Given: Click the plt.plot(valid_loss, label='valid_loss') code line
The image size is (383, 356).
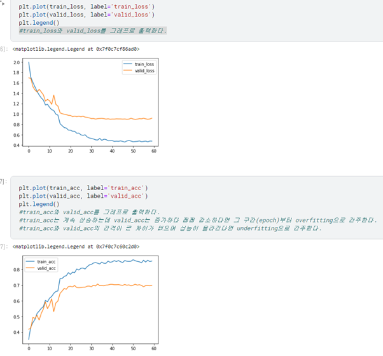Looking at the screenshot, I should click(87, 15).
